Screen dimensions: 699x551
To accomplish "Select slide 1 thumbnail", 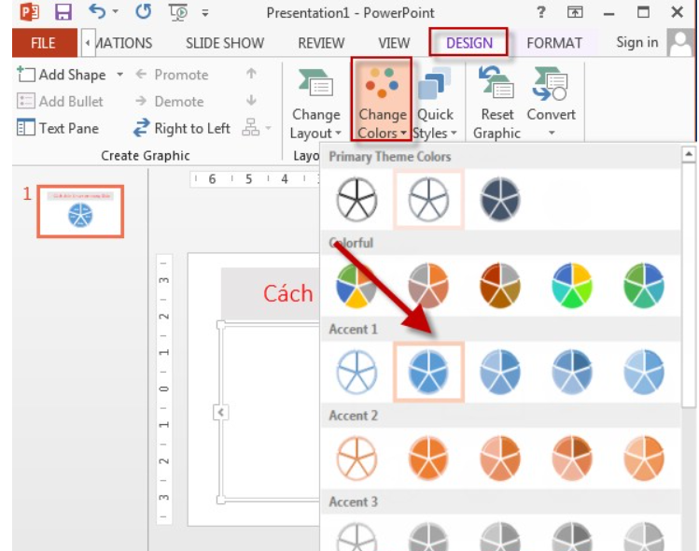I will coord(80,211).
